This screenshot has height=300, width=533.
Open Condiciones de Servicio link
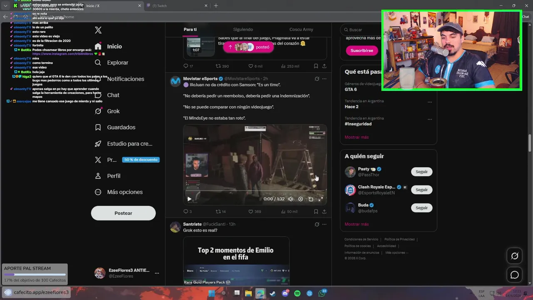click(361, 239)
